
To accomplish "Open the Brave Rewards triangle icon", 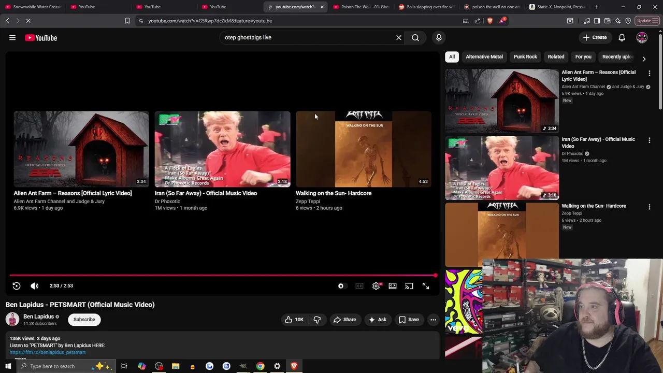I will click(502, 21).
